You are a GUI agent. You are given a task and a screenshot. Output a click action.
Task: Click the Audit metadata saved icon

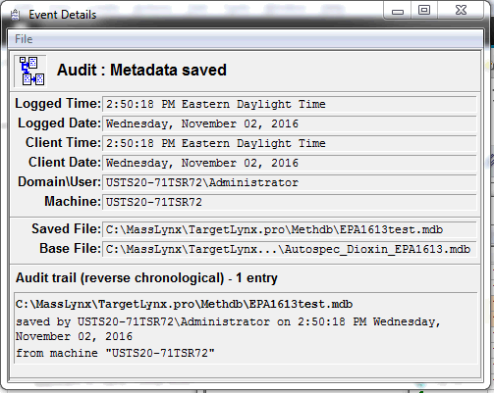pos(30,72)
